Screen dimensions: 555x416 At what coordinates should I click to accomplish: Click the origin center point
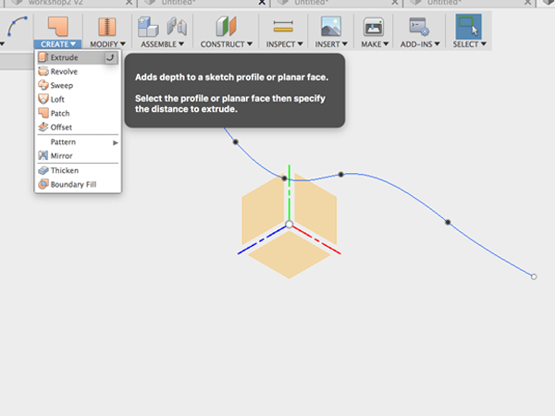point(290,225)
